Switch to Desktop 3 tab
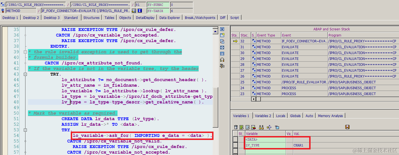This screenshot has width=399, height=155. pyautogui.click(x=52, y=18)
